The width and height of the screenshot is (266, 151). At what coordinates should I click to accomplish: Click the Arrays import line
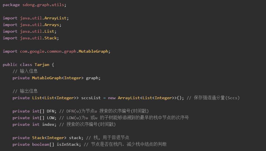[x=32, y=25]
